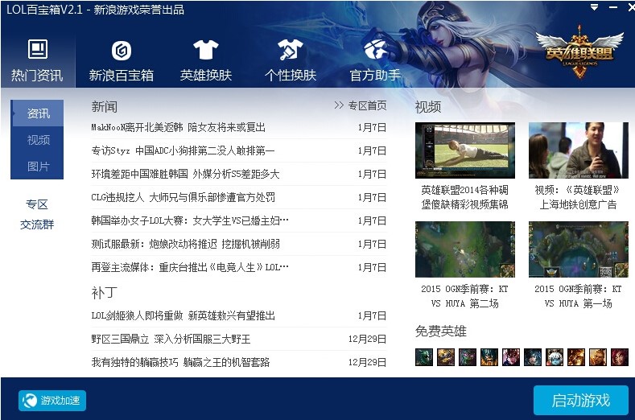Select the third free hero portrait
The image size is (635, 420).
[468, 357]
